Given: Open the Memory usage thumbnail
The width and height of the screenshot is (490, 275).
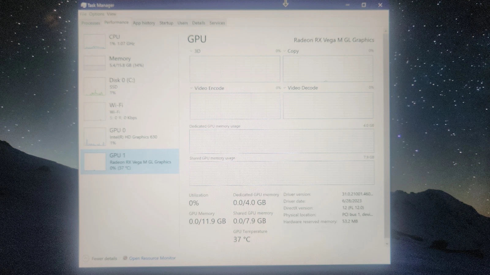Looking at the screenshot, I should pyautogui.click(x=95, y=63).
